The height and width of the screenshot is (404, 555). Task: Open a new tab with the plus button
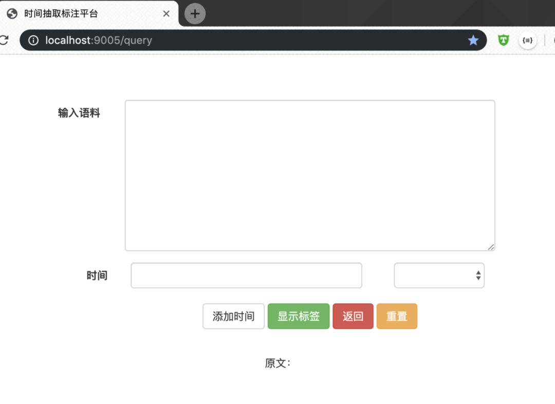tap(195, 14)
